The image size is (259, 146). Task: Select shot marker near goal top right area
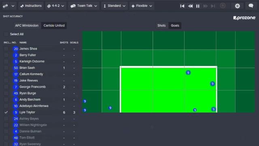pyautogui.click(x=188, y=73)
